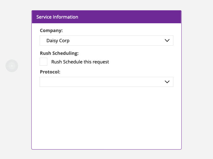Click the "Company:" field label
The height and width of the screenshot is (159, 213).
click(51, 30)
